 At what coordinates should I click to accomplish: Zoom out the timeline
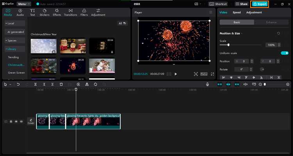(x=260, y=84)
